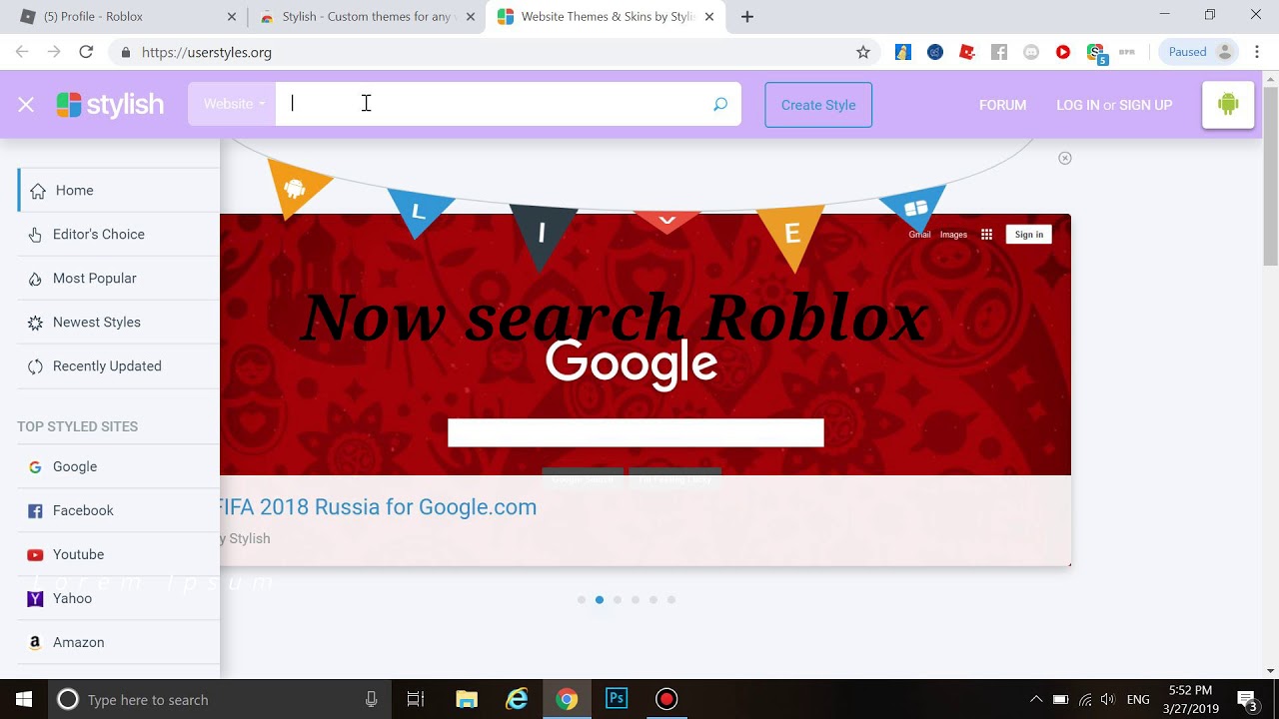1279x719 pixels.
Task: Select the third carousel dot
Action: pyautogui.click(x=618, y=600)
